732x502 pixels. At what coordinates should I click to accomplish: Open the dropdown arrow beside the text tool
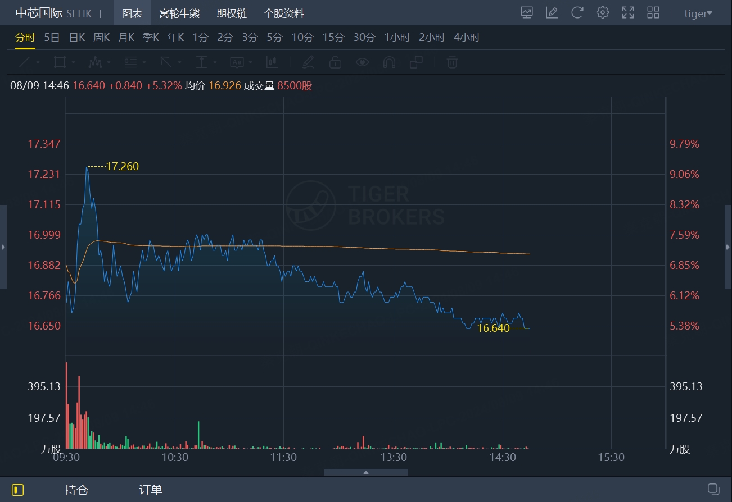pos(250,62)
